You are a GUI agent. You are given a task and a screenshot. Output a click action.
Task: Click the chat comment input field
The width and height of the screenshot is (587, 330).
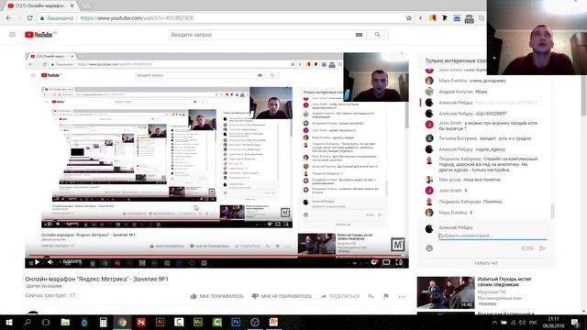point(493,236)
